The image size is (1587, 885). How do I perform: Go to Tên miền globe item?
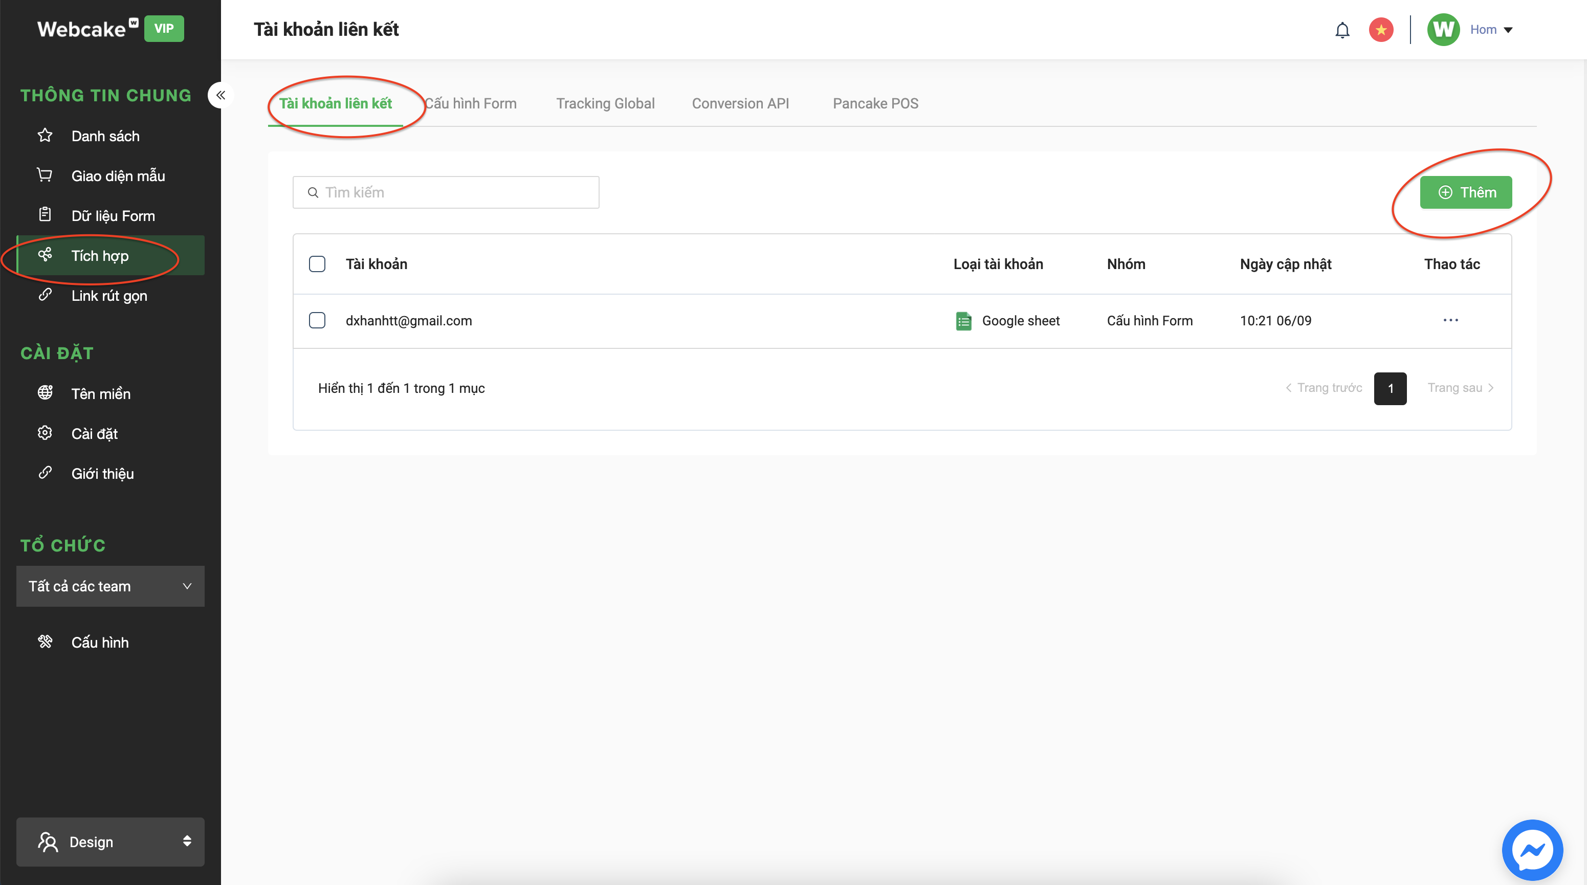pyautogui.click(x=100, y=393)
